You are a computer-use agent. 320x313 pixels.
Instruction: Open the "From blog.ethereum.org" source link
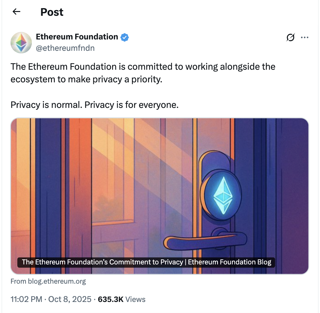point(48,281)
